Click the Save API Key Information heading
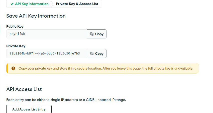 pos(36,16)
